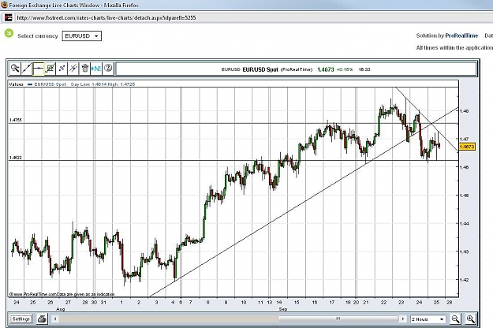
Task: Open the help question mark icon
Action: tap(108, 68)
